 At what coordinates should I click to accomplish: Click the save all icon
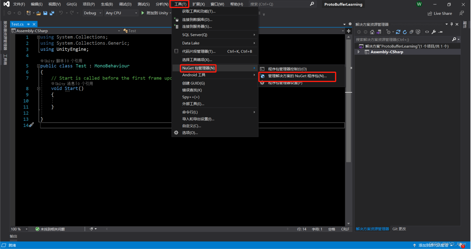pos(52,13)
